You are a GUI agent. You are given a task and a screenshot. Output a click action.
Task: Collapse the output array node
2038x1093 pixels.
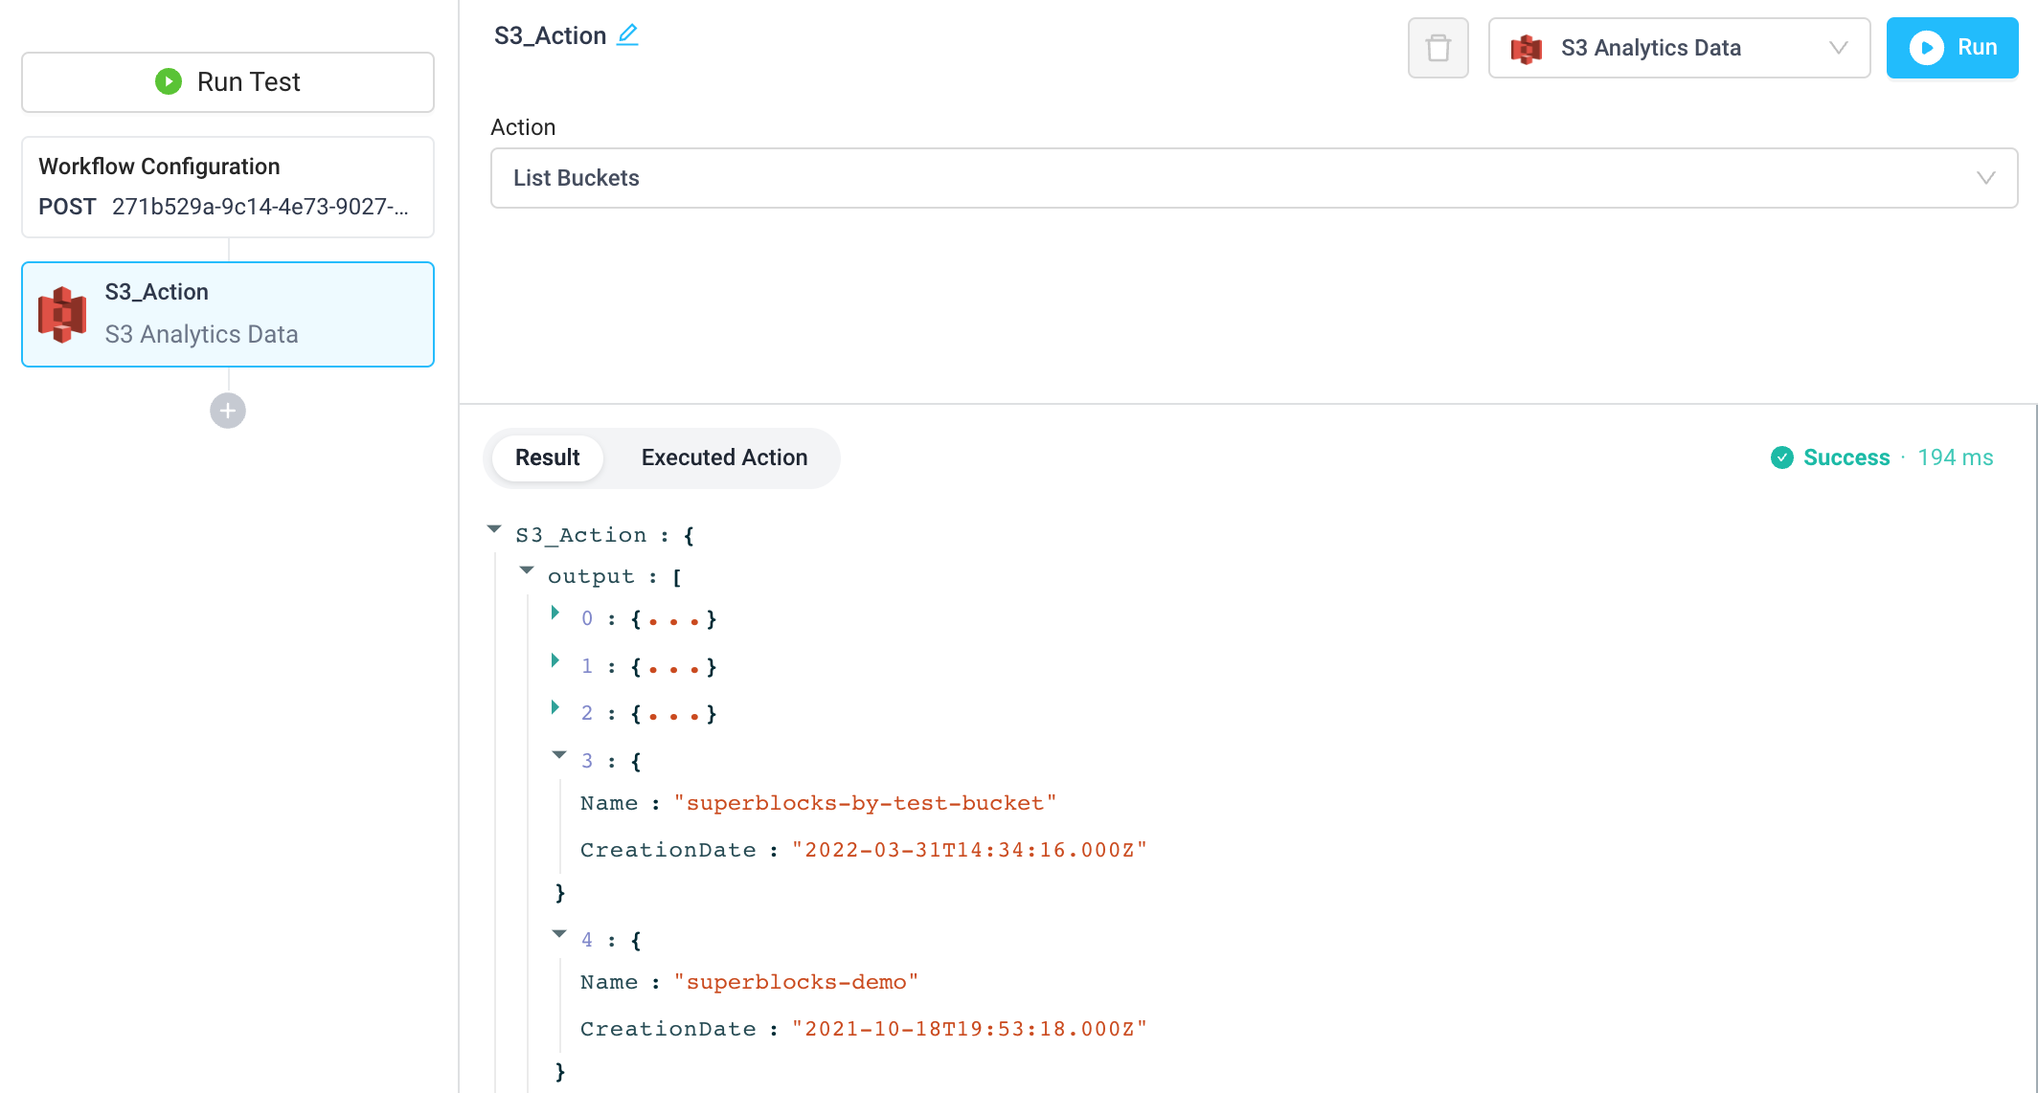(527, 570)
